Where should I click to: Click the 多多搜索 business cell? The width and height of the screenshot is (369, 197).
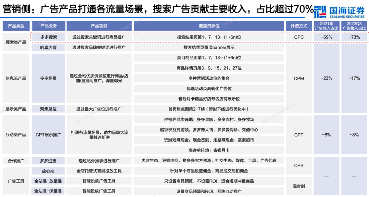[49, 37]
